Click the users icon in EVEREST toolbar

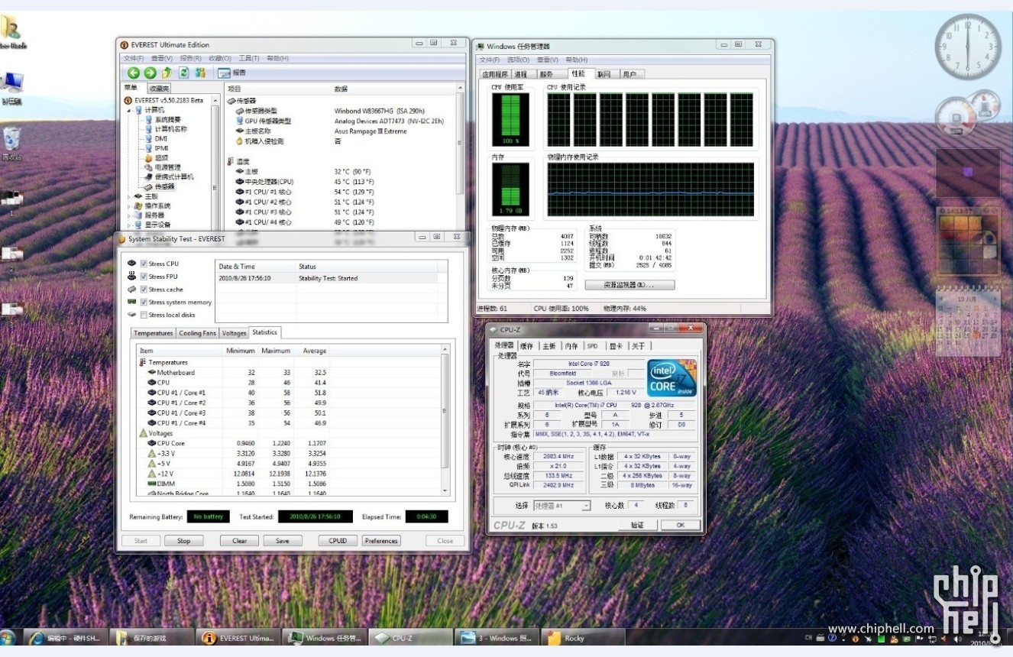click(200, 73)
